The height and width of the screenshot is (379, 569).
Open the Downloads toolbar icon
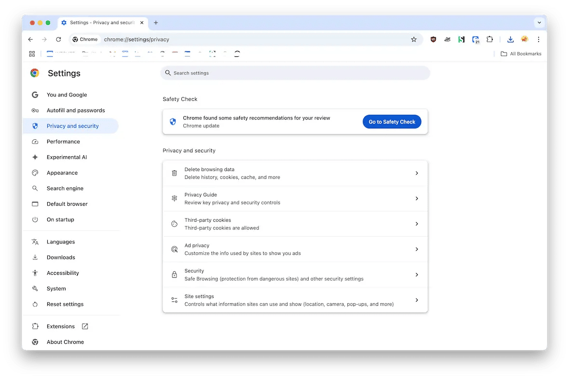510,40
